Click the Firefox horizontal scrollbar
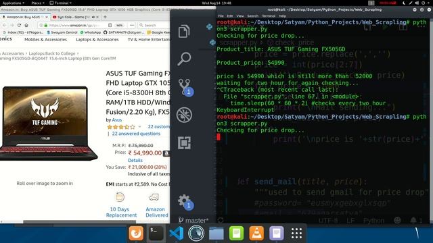The image size is (433, 243). coord(80,222)
